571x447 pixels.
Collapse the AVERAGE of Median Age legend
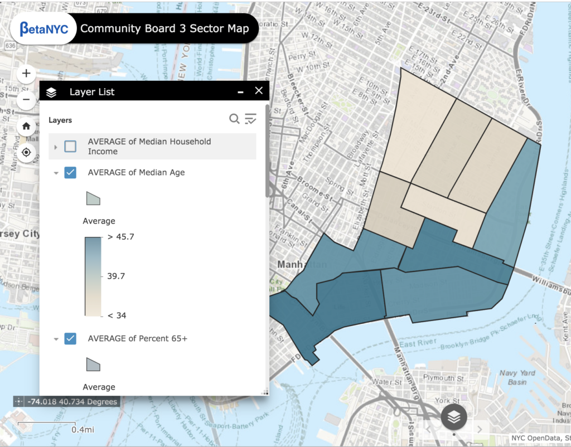coord(55,173)
